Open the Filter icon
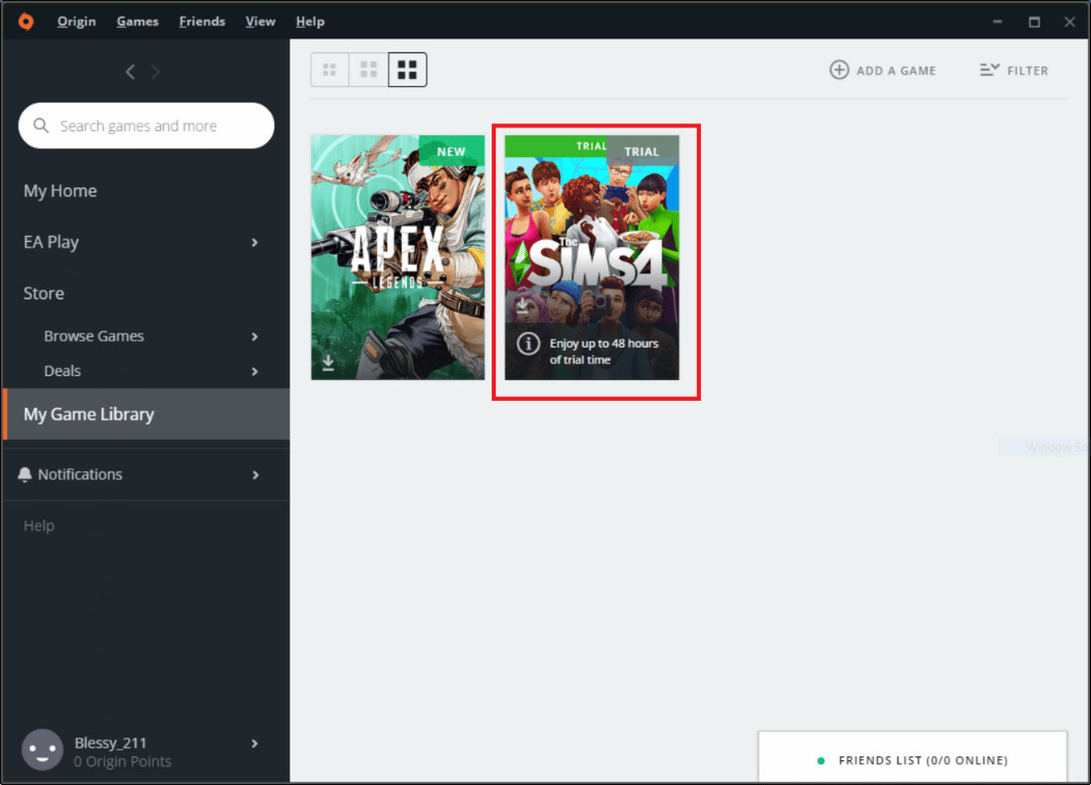 coord(989,69)
